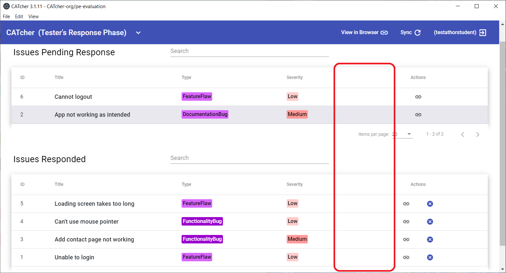
Task: Select the Cannot logout issue title
Action: [x=73, y=97]
